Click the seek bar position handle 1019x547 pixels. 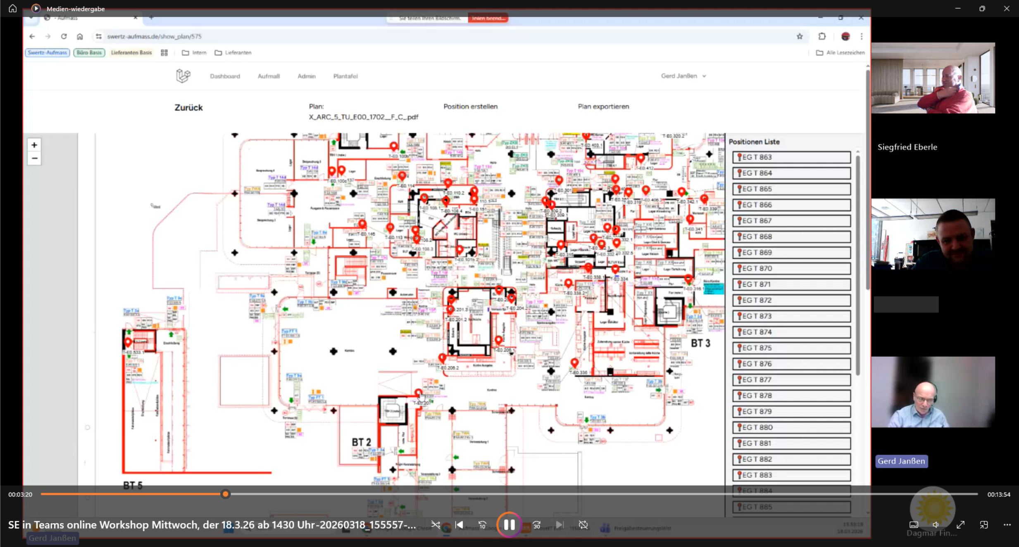tap(225, 494)
